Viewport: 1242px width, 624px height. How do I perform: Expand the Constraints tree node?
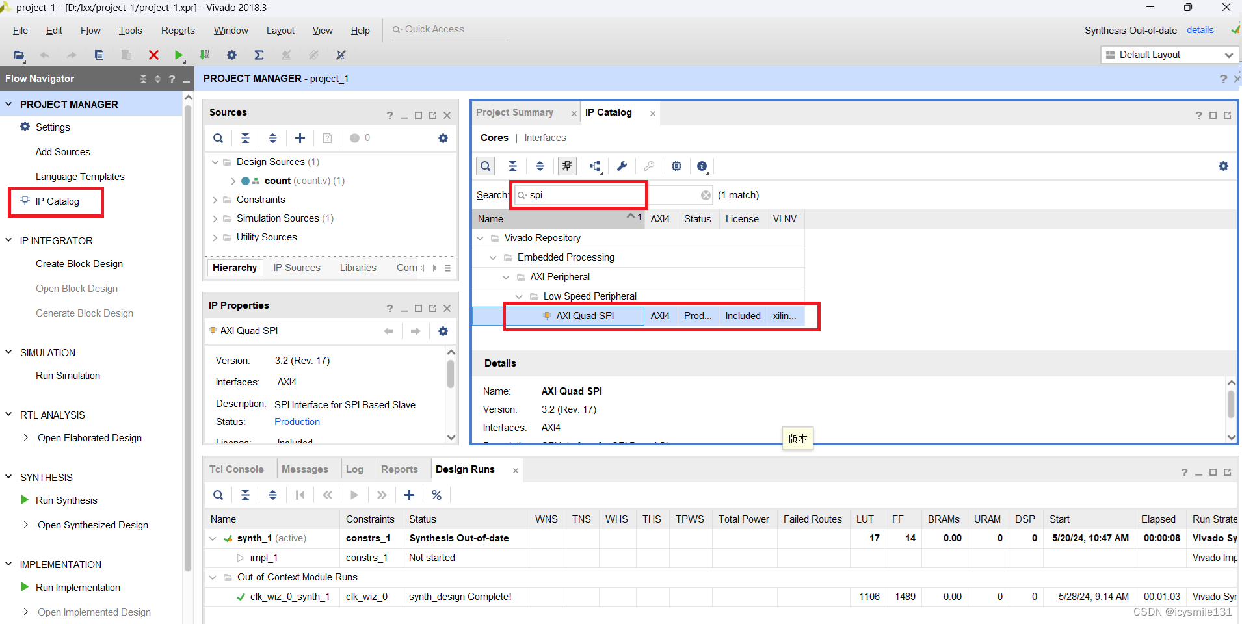tap(215, 200)
